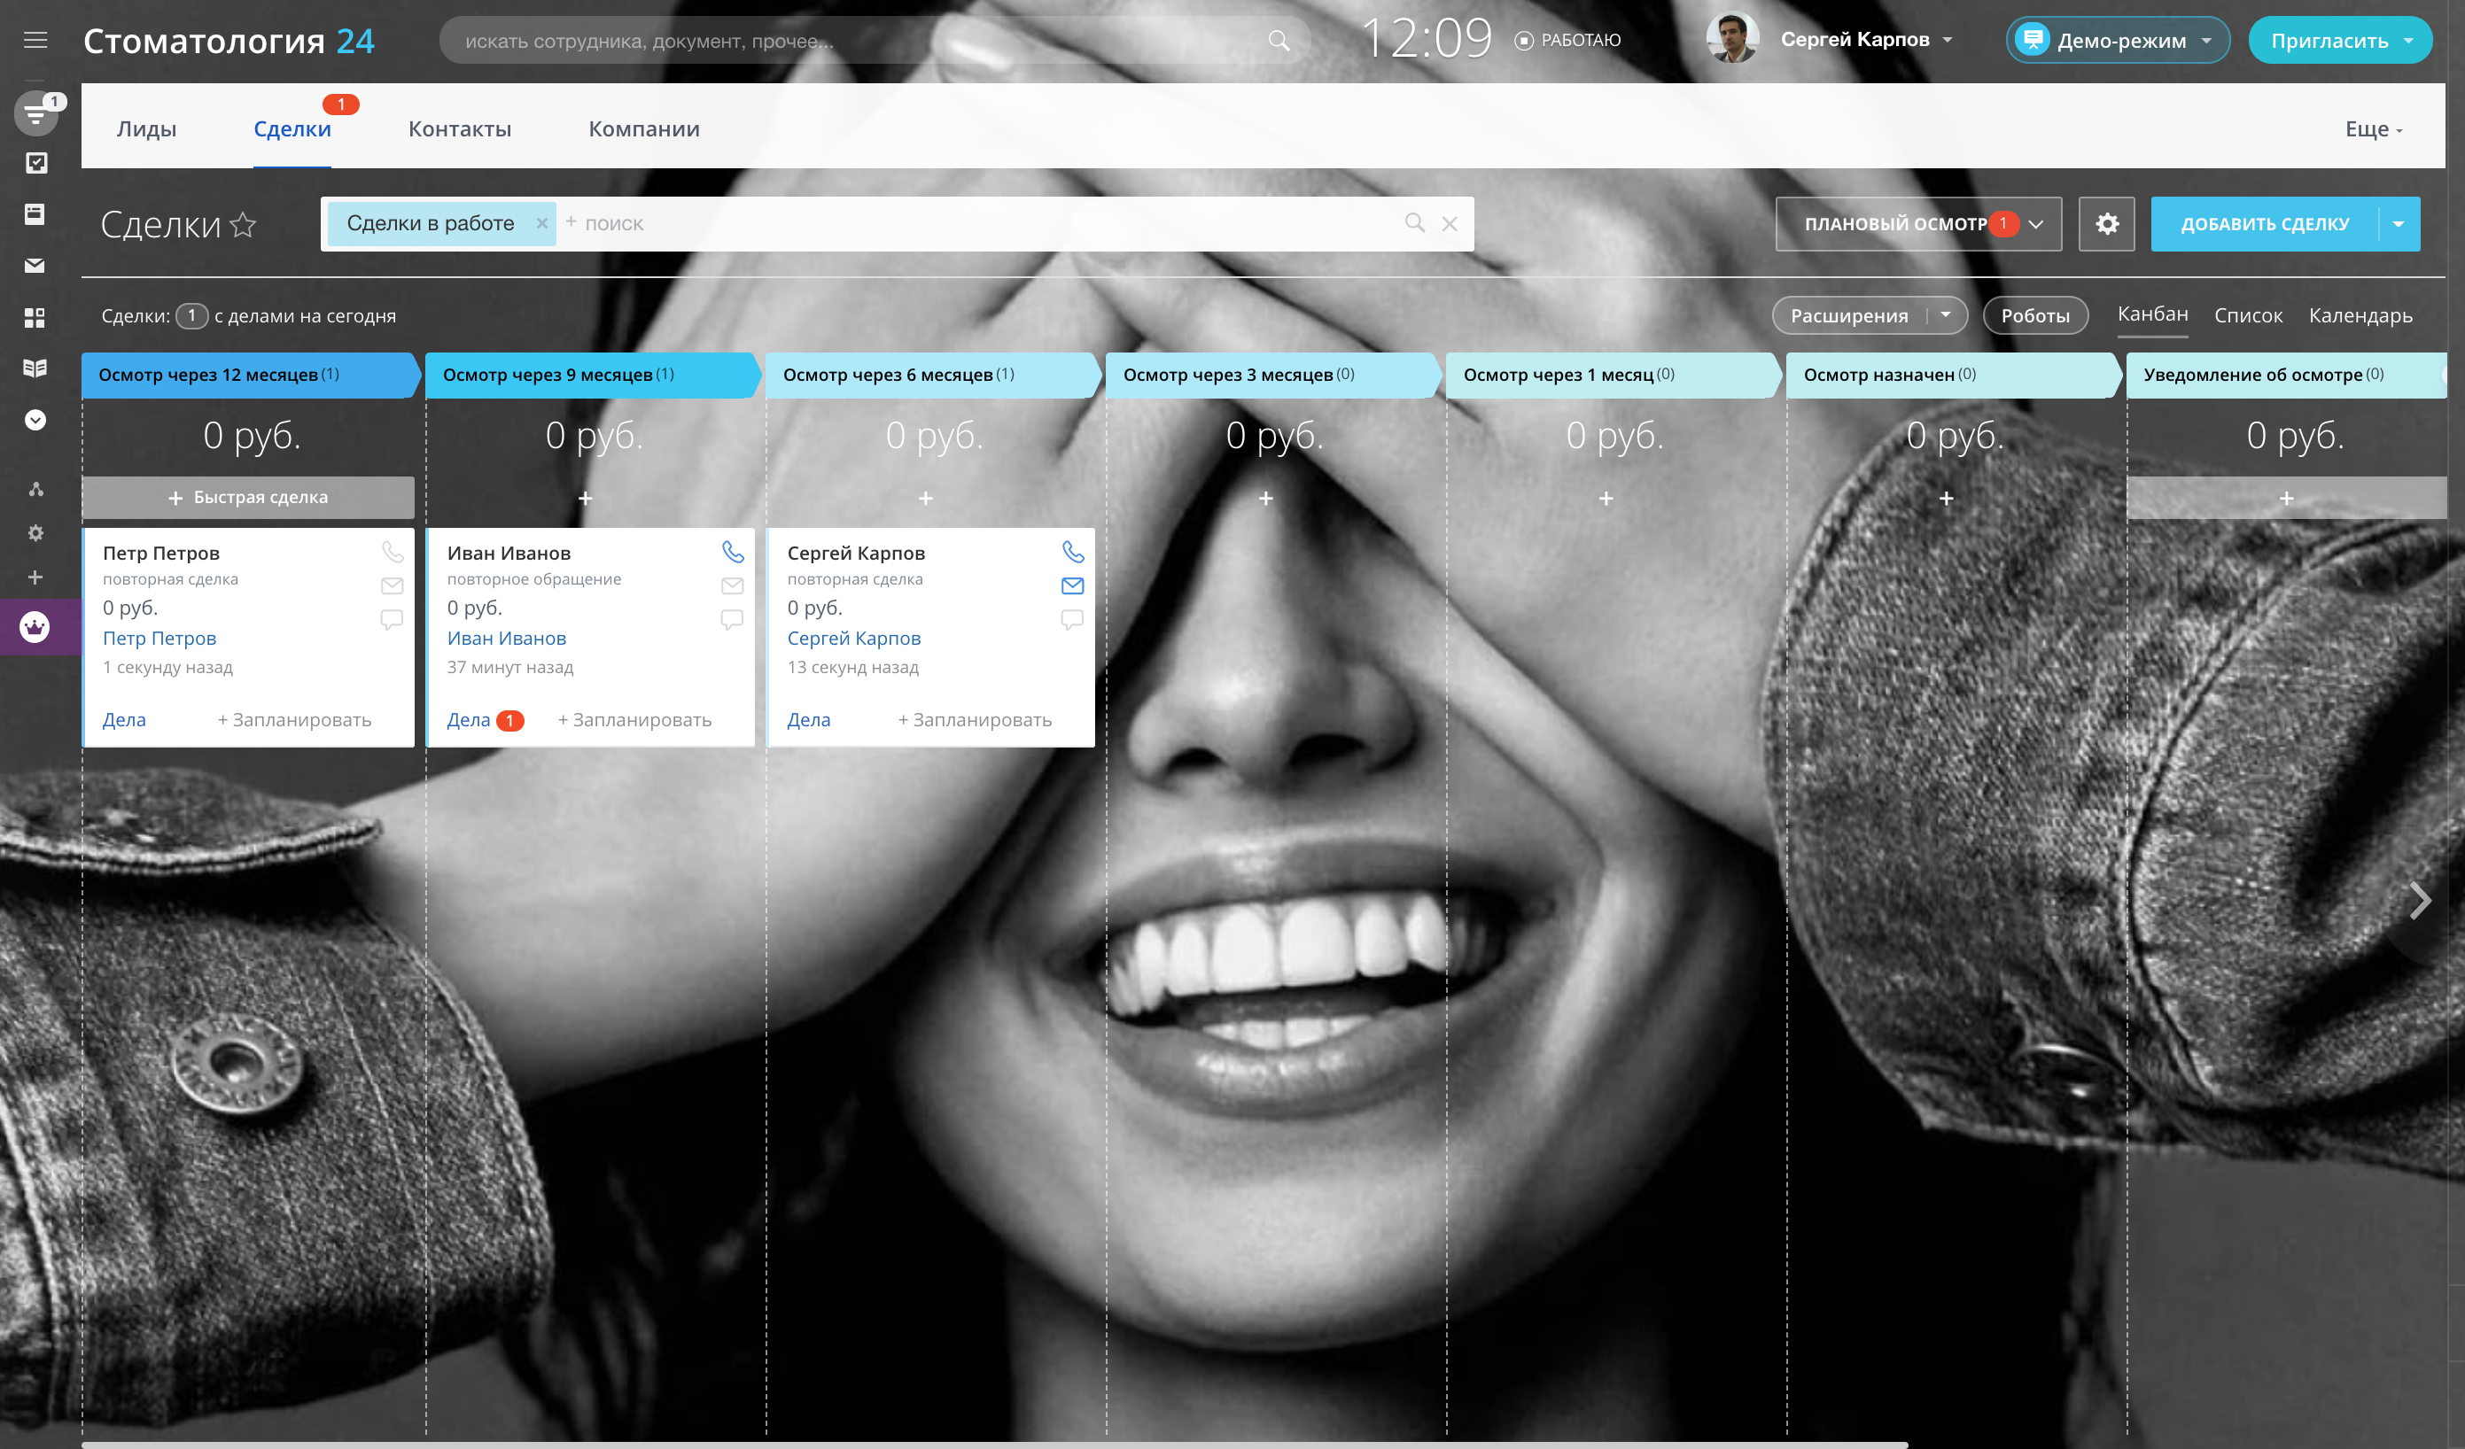Click email icon on Сергей Карпов card

pos(1072,585)
